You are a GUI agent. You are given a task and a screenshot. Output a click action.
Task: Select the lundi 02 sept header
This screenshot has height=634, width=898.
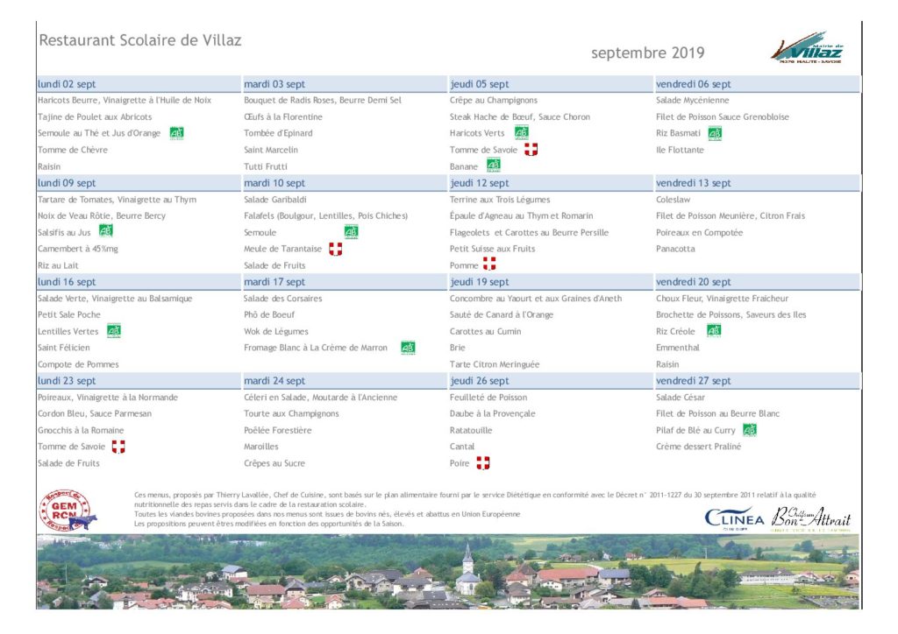[x=139, y=84]
